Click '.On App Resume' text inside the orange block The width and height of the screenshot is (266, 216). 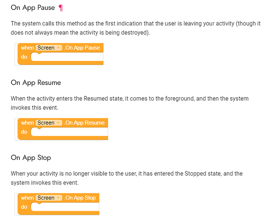(x=85, y=123)
